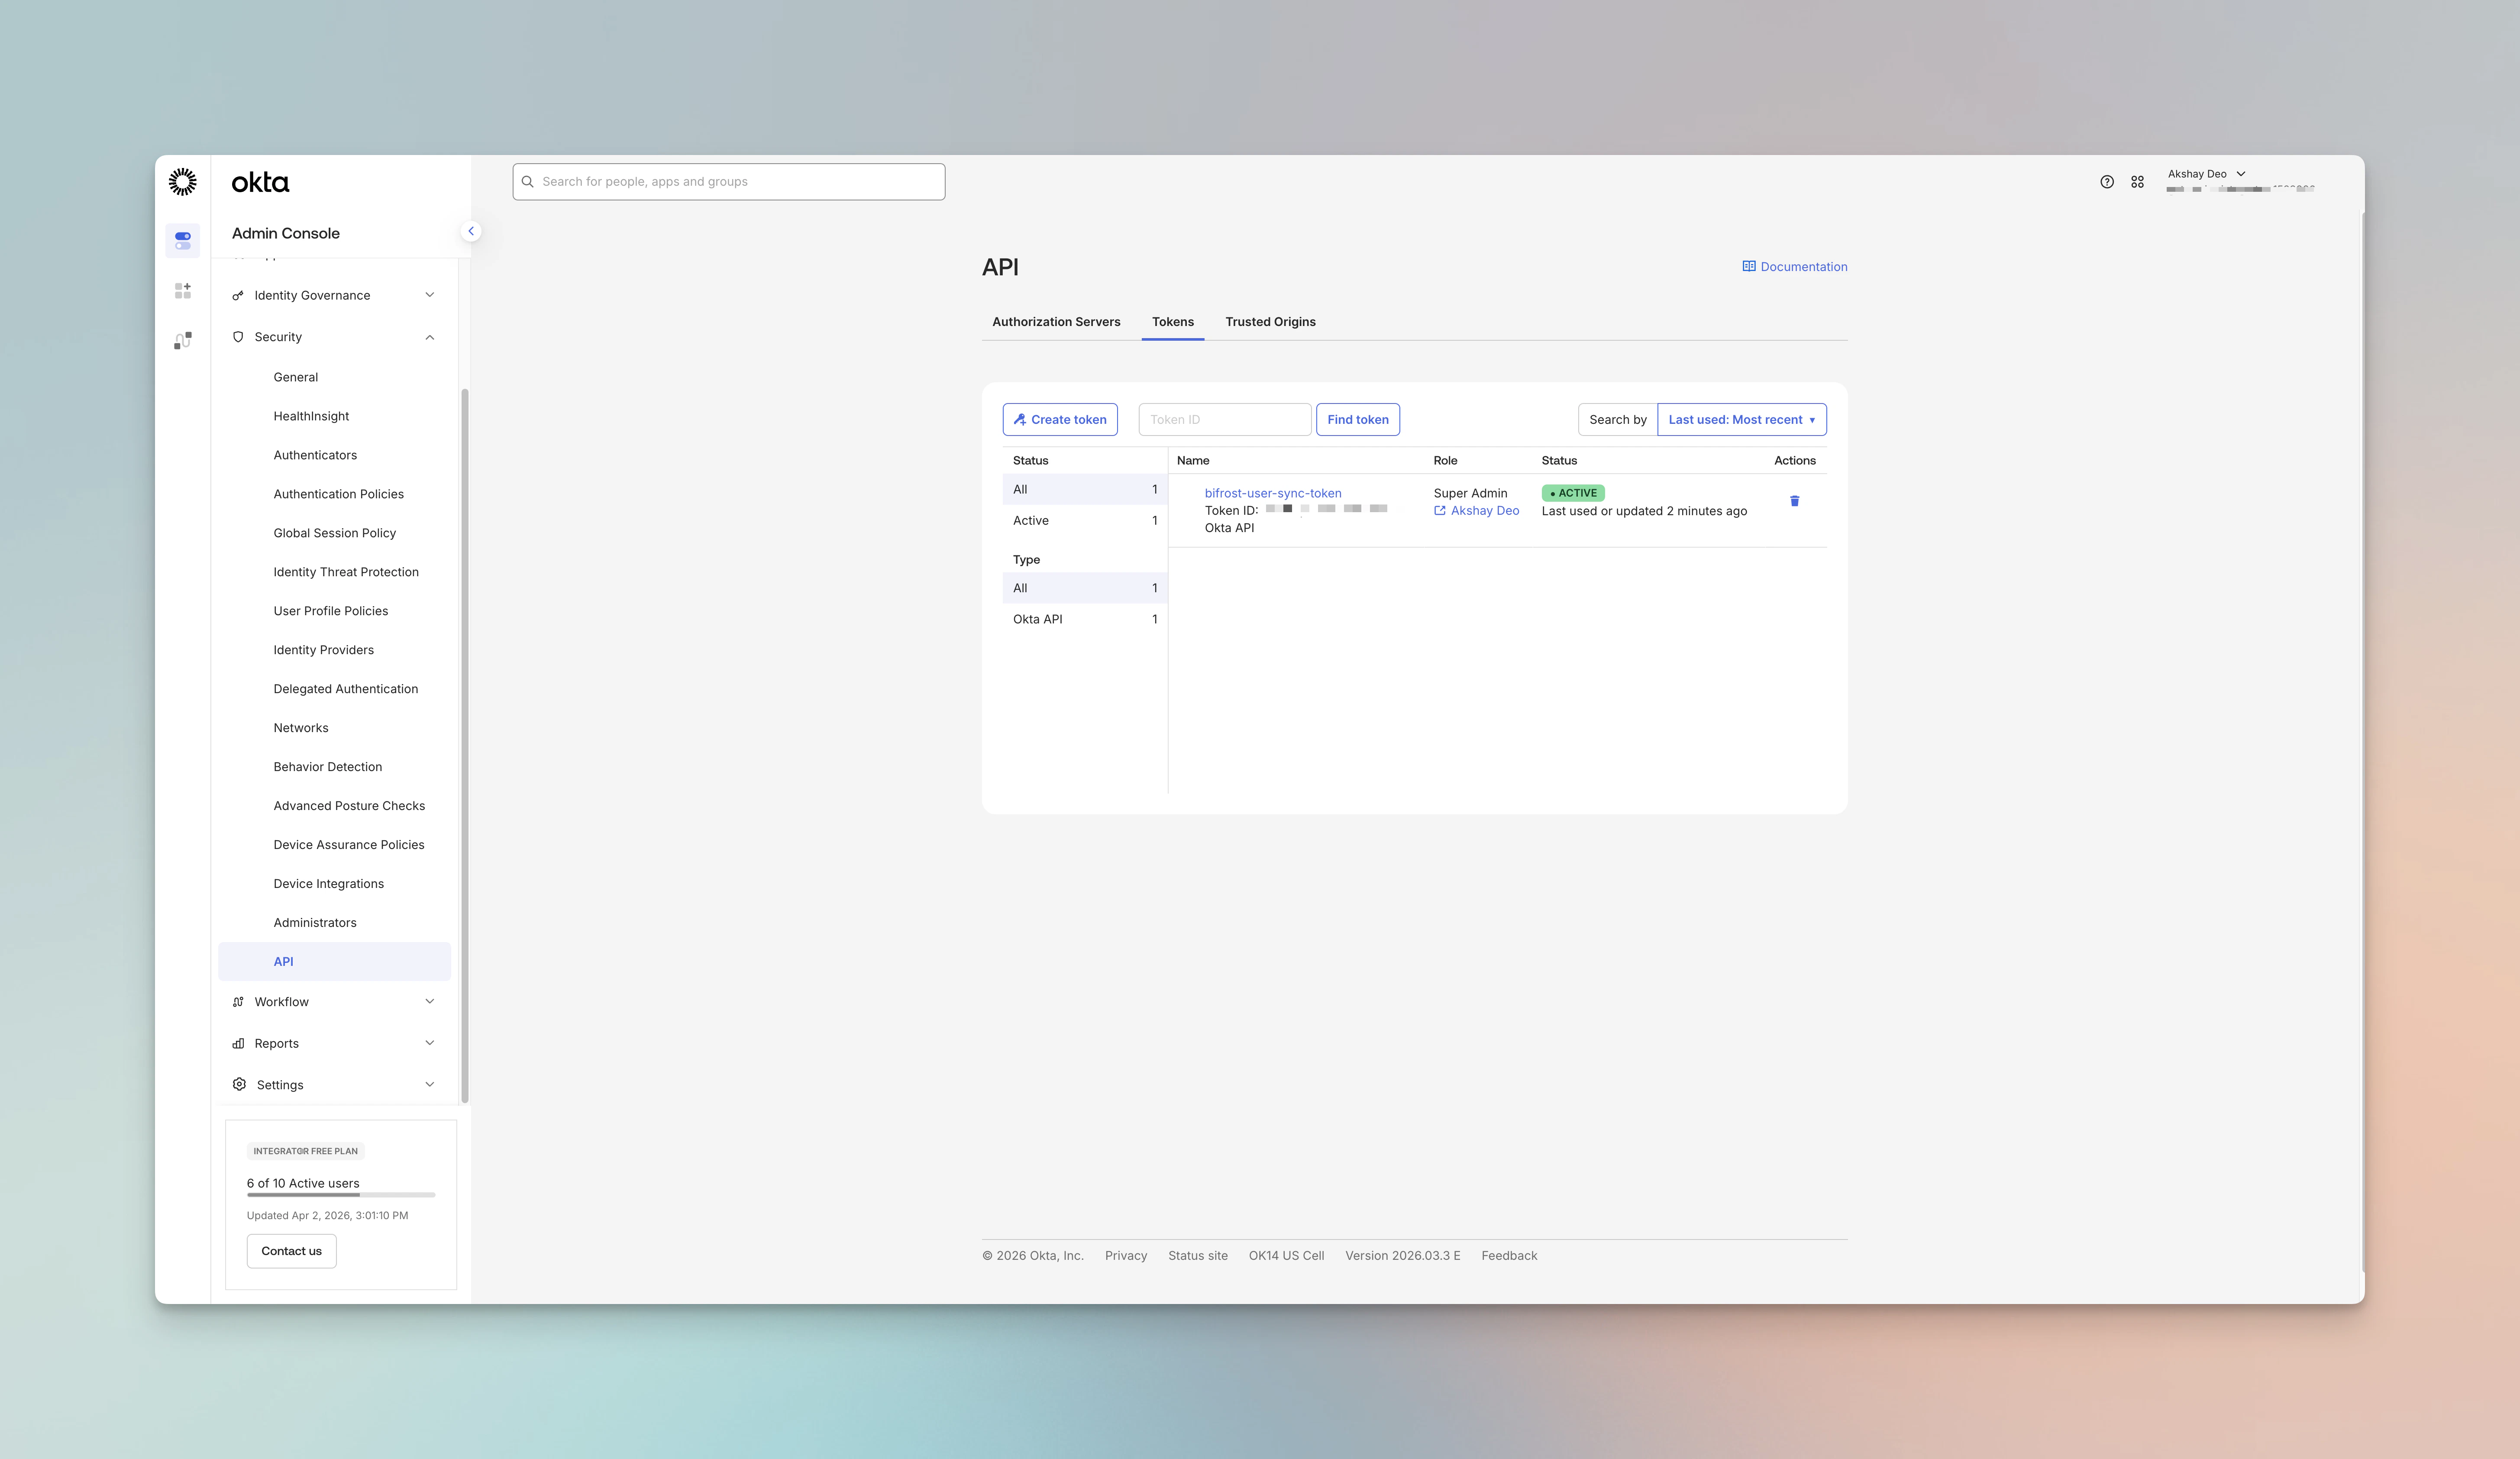The width and height of the screenshot is (2520, 1459).
Task: Click the Workflow icon in sidebar
Action: (x=238, y=1002)
